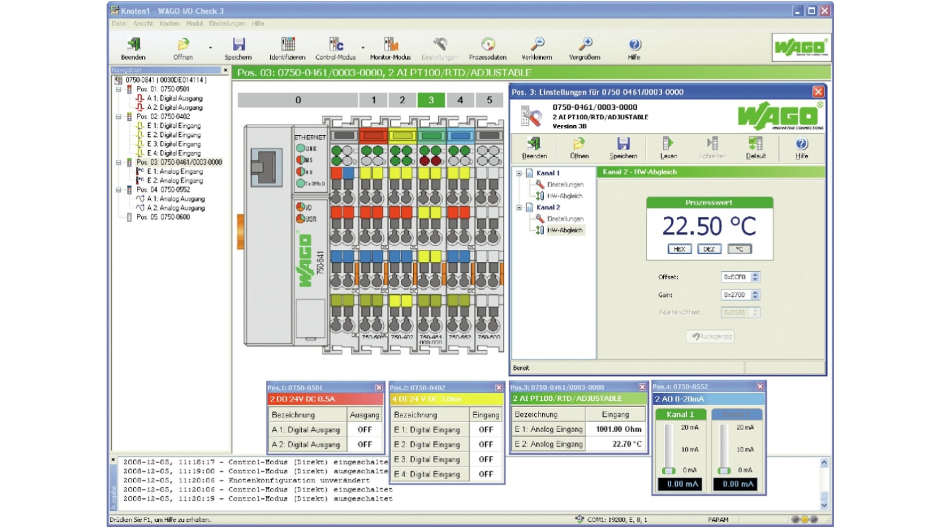Select module position 5 header
Viewport: 940px width, 528px height.
click(489, 100)
